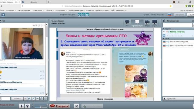Open the Электронки bookmarks folder
This screenshot has width=194, height=109.
tap(38, 10)
